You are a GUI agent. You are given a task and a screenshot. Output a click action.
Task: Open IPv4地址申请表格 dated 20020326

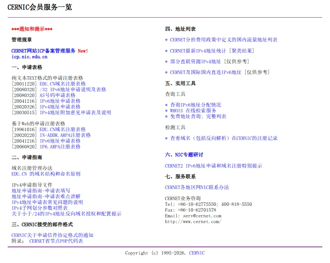(60, 107)
